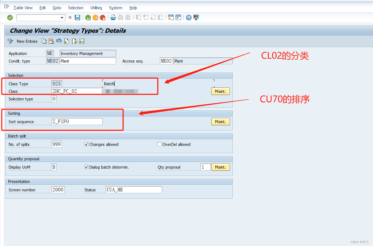Click the Enter (green check) confirm control
373x246 pixels.
click(x=9, y=17)
